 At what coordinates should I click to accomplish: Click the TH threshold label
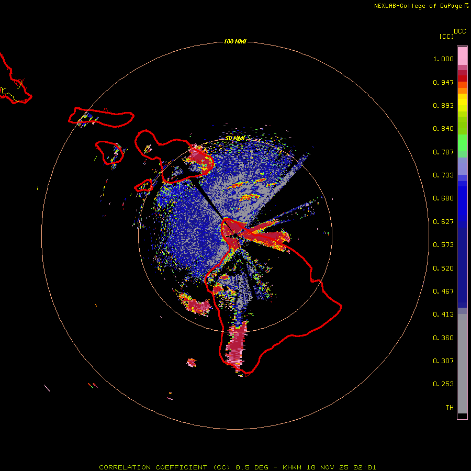tap(450, 408)
